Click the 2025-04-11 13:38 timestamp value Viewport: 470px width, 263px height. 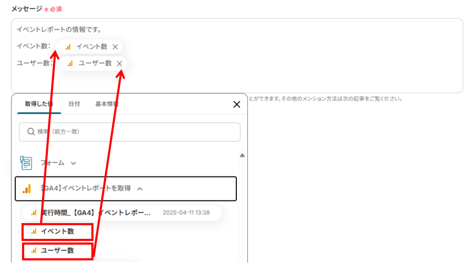click(186, 213)
